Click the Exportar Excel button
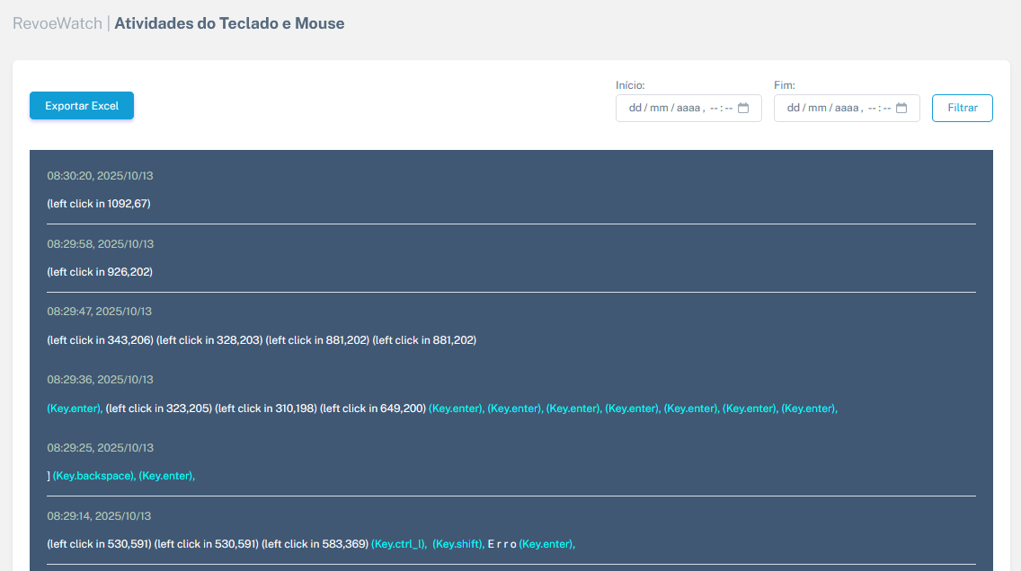 (82, 106)
